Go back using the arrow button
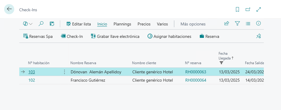Image resolution: width=281 pixels, height=110 pixels. click(x=9, y=9)
